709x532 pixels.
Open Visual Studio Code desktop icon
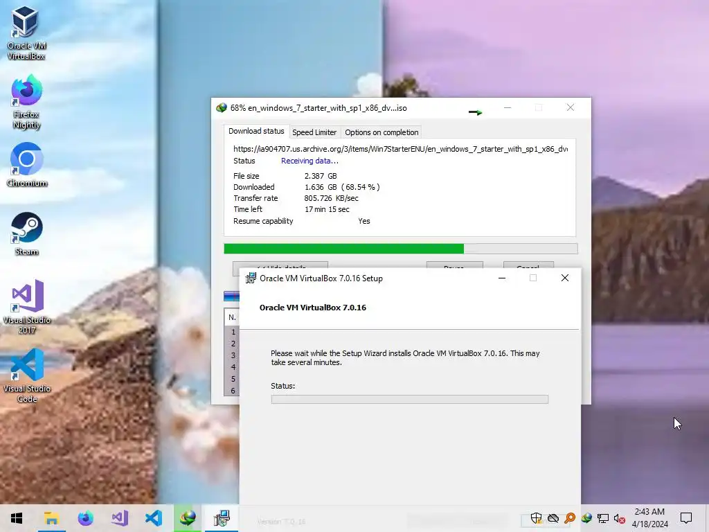click(27, 375)
